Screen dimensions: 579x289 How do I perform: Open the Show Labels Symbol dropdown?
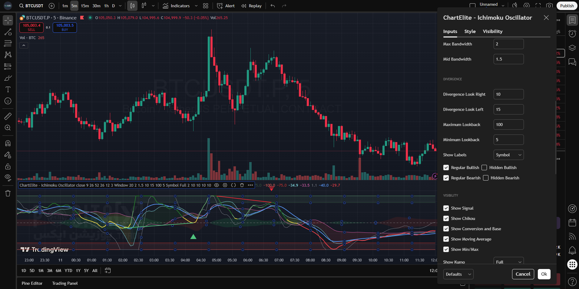coord(508,155)
